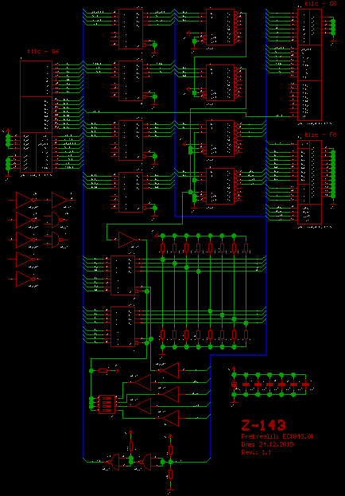Click the rightmost pull-down resistor in bottom row
This screenshot has height=496, width=345.
[246, 334]
